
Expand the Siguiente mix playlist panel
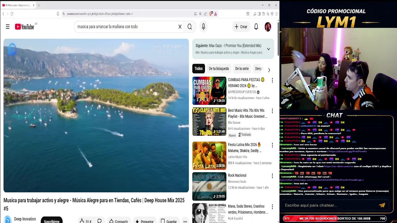[268, 49]
